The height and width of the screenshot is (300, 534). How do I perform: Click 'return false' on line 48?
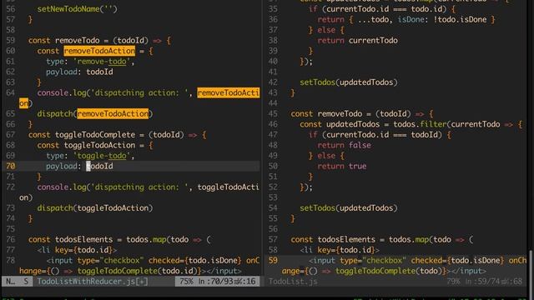pos(344,145)
